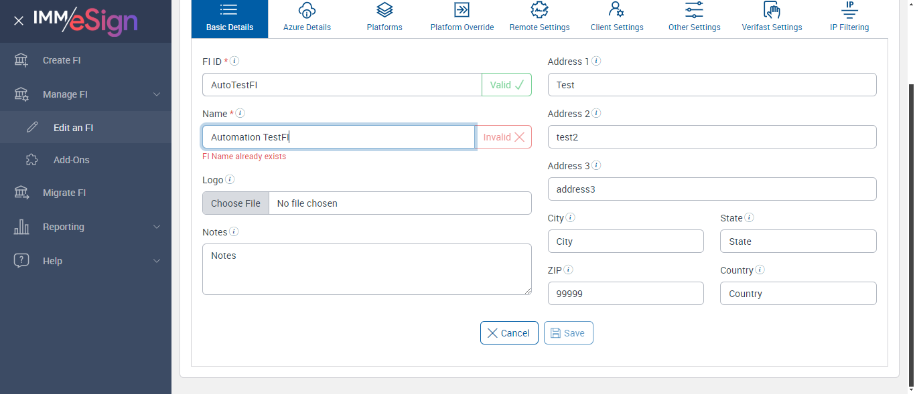Click the info icon next to City
The image size is (915, 394).
tap(571, 217)
